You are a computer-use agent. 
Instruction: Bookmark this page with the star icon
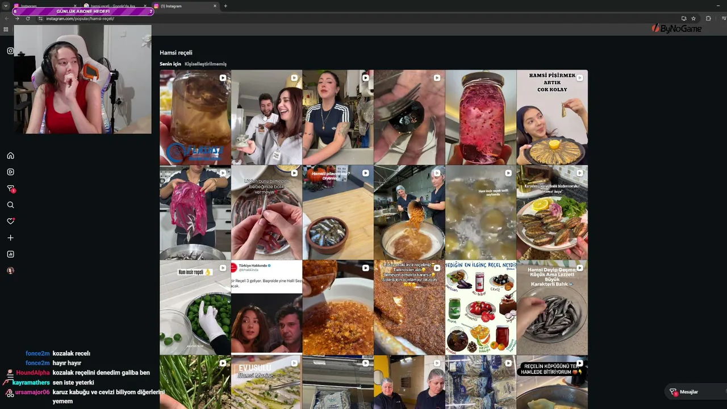point(693,19)
